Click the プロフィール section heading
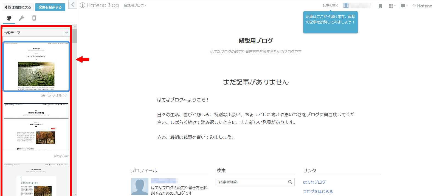434x196 pixels. click(x=144, y=171)
